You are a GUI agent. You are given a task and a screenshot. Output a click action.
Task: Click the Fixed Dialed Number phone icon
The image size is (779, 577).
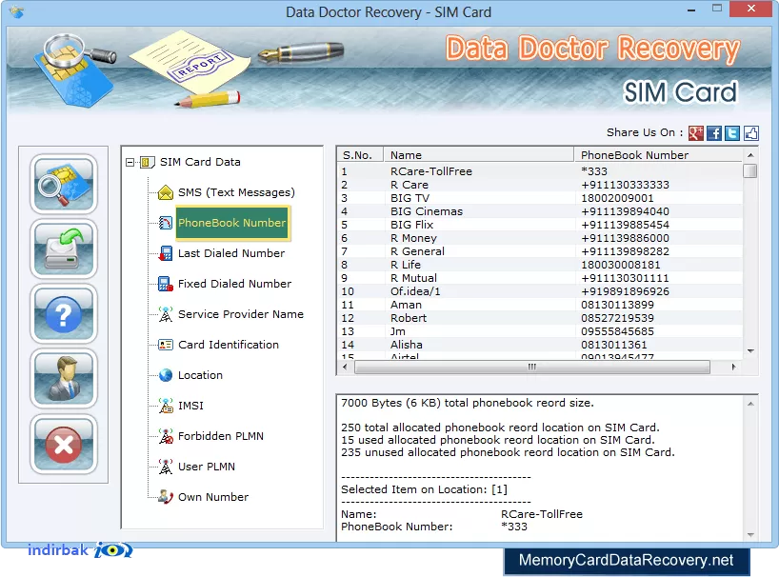(166, 284)
